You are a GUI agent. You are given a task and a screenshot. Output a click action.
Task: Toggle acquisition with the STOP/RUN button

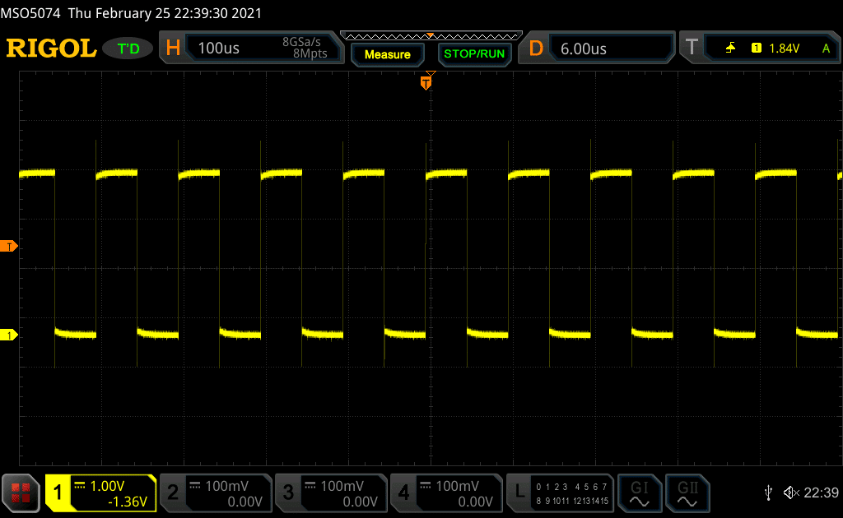(x=473, y=54)
